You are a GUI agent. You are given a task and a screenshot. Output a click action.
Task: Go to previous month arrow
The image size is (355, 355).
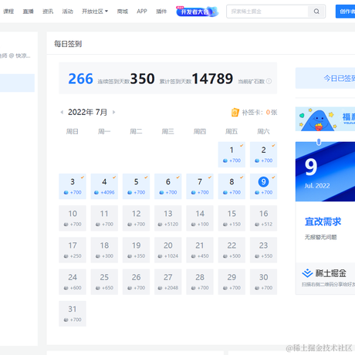click(x=62, y=112)
